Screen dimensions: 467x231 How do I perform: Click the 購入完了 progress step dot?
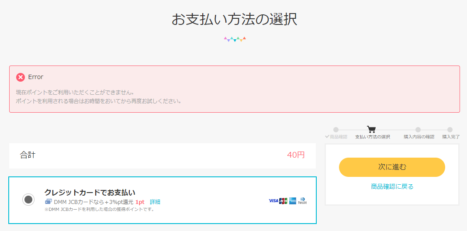click(x=450, y=130)
